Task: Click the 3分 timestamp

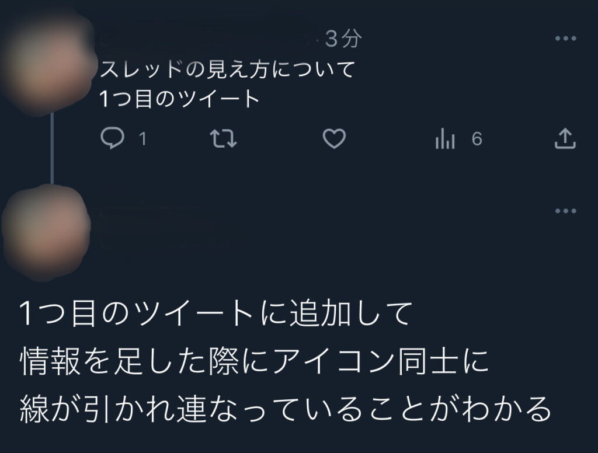Action: coord(343,39)
